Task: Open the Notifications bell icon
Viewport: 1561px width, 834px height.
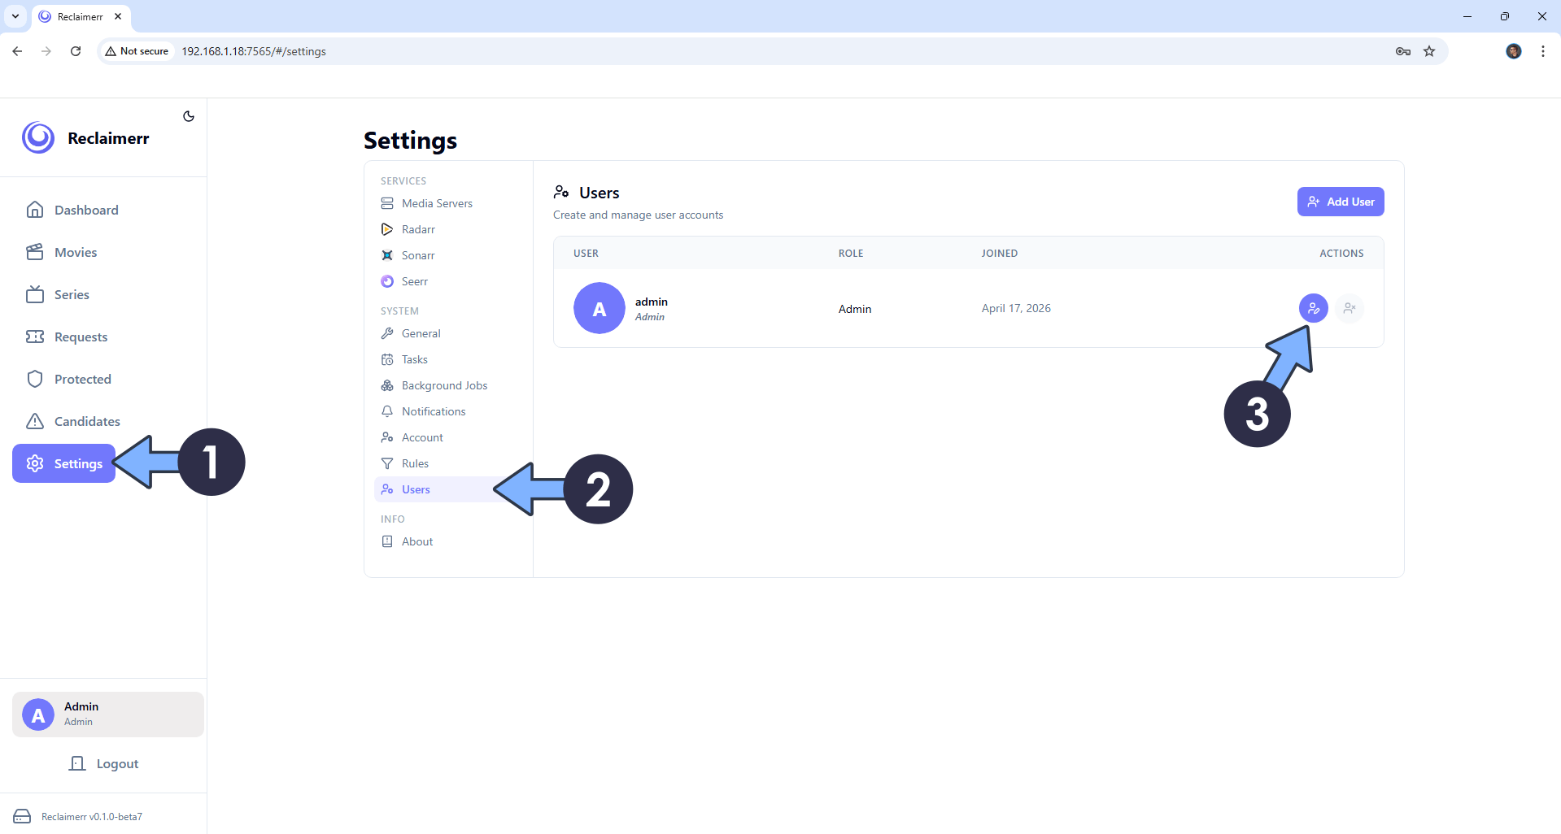Action: (x=388, y=411)
